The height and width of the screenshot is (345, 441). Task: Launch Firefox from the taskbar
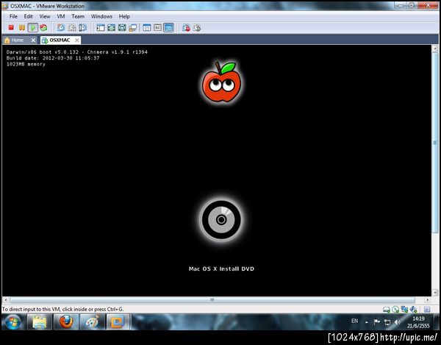click(x=66, y=322)
